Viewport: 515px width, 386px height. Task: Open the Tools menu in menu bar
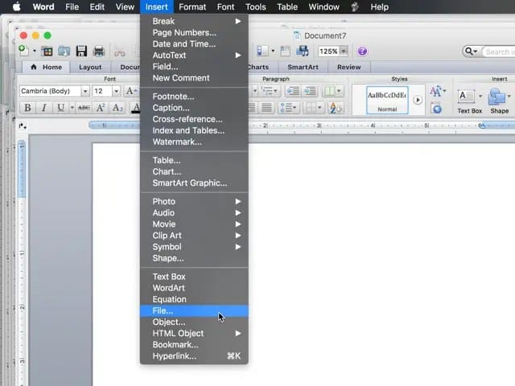pos(256,7)
